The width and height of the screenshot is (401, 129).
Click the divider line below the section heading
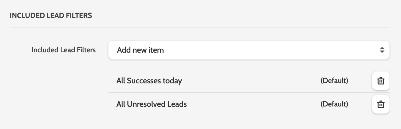(x=200, y=28)
